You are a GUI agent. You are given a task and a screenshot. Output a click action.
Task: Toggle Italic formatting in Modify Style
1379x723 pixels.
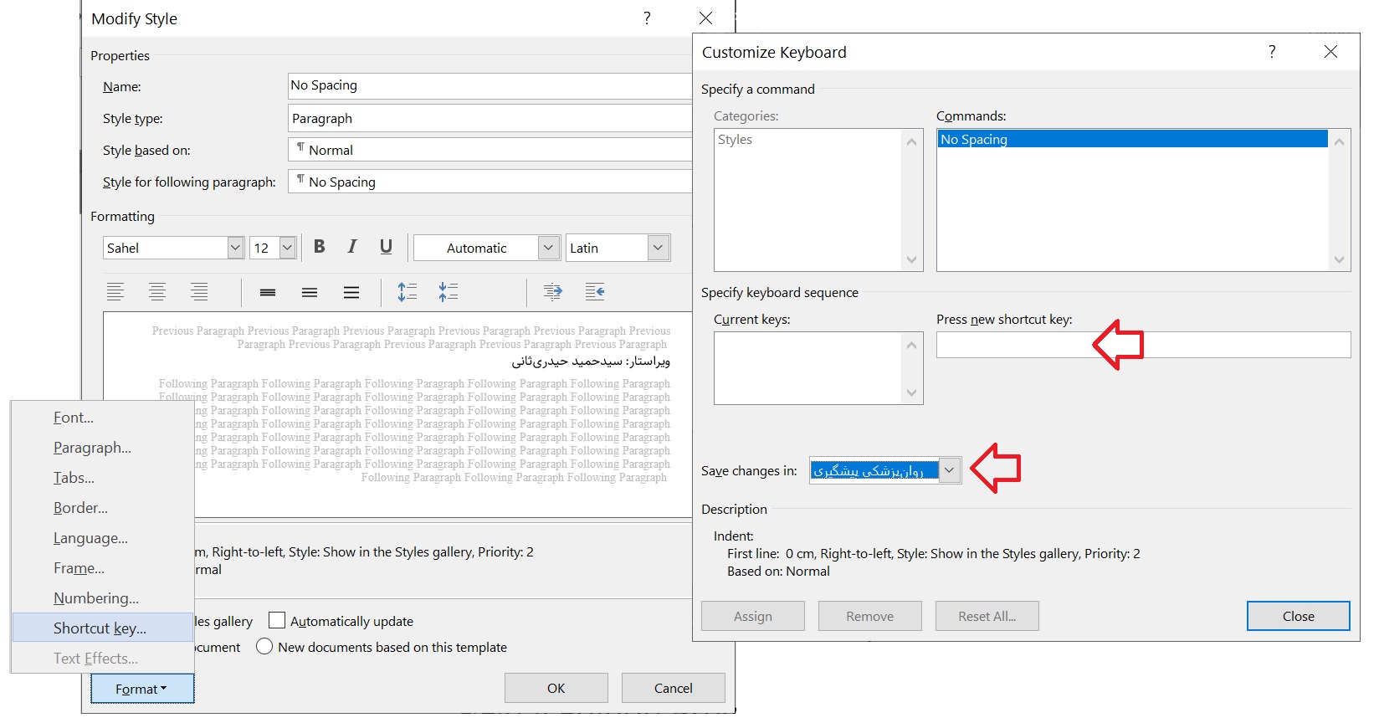click(352, 247)
